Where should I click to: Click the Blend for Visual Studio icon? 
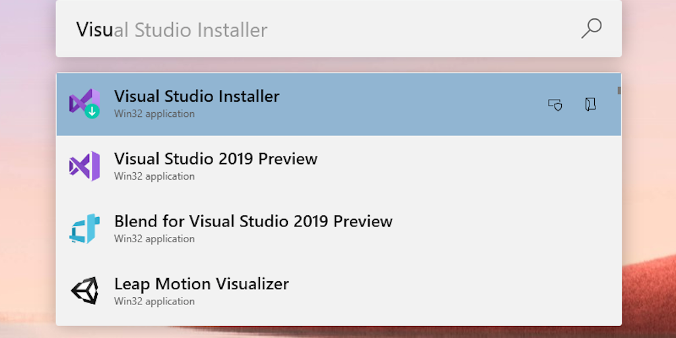(84, 228)
